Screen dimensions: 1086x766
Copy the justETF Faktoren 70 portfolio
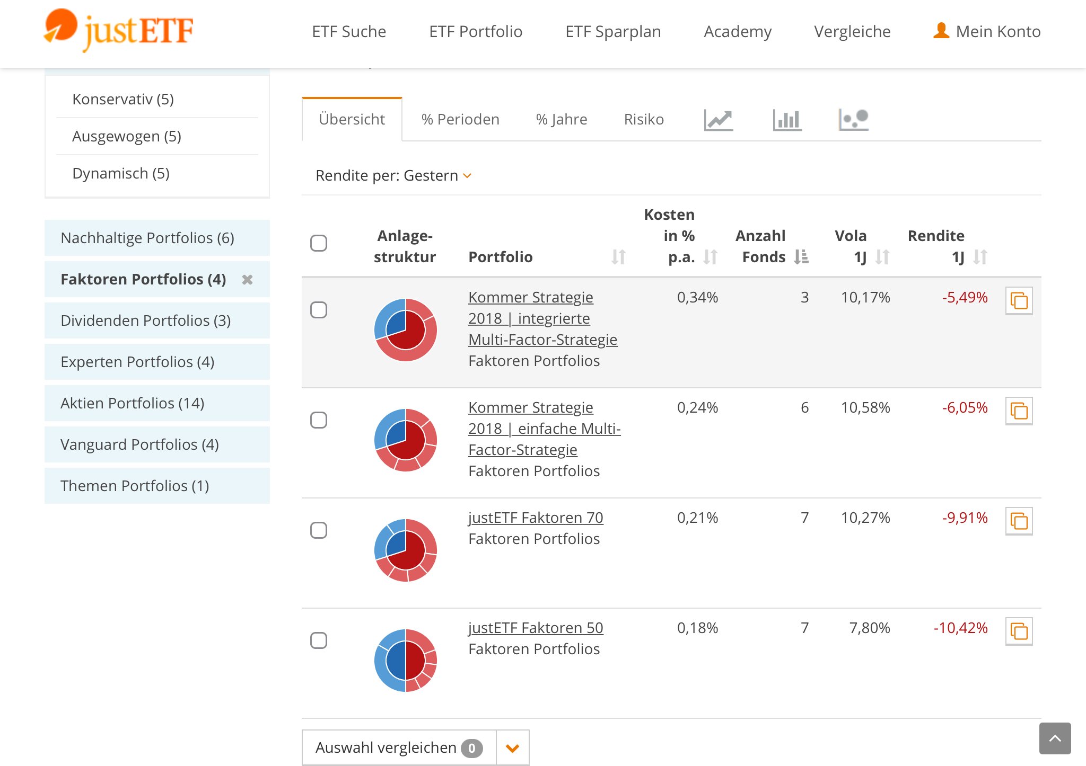coord(1019,521)
